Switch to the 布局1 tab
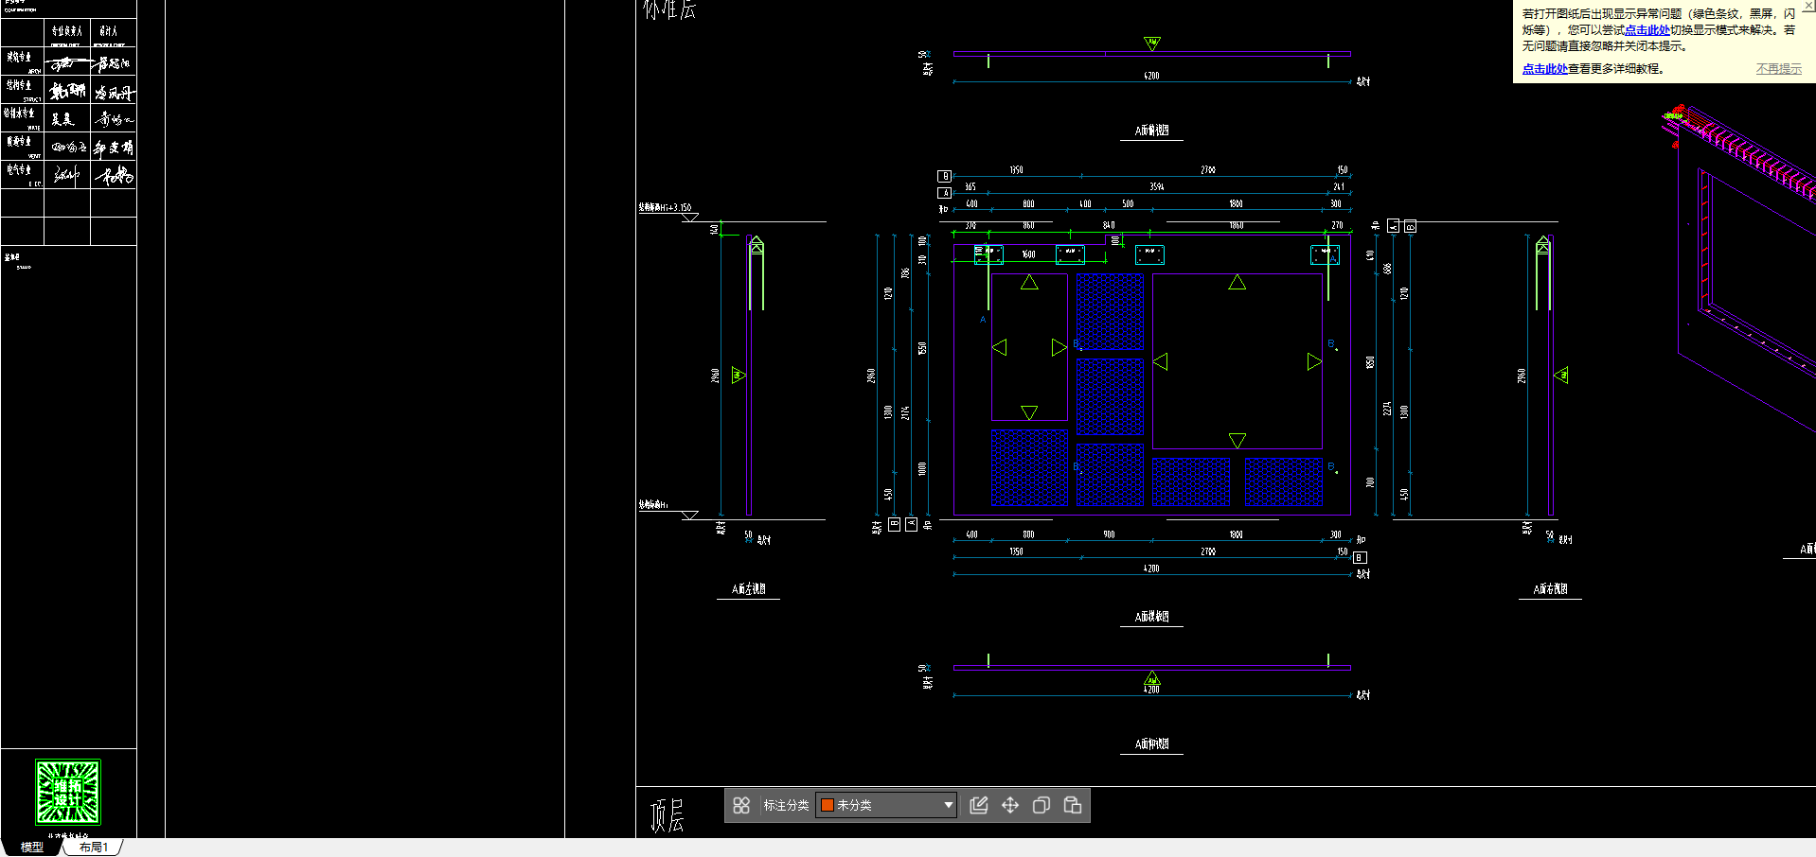Screen dimensions: 1816x857 click(93, 847)
